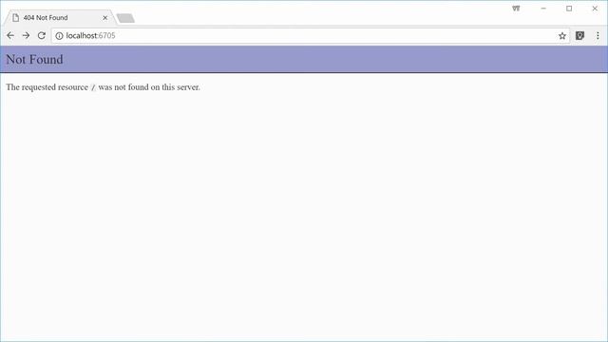608x342 pixels.
Task: Click the page icon on the tab
Action: (x=15, y=18)
